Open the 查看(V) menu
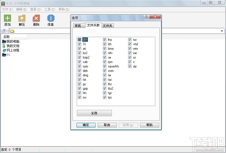The width and height of the screenshot is (226, 153). pos(35,9)
